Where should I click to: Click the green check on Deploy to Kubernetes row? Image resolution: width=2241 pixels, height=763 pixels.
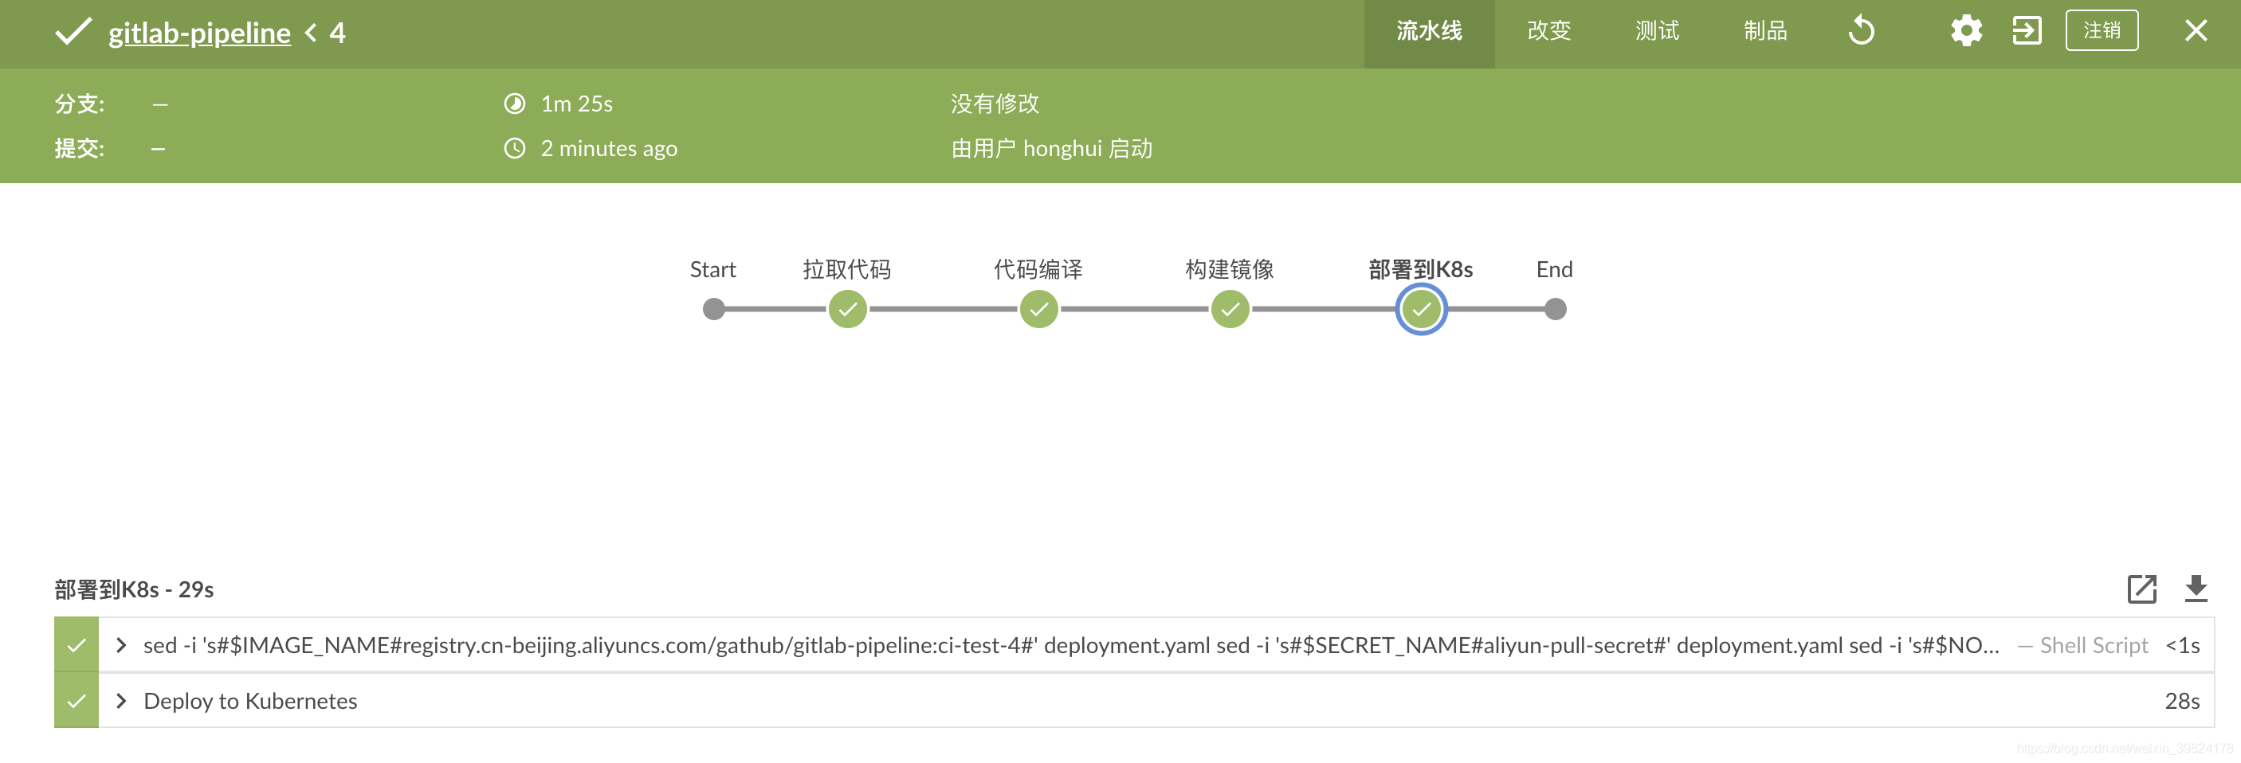(x=77, y=702)
